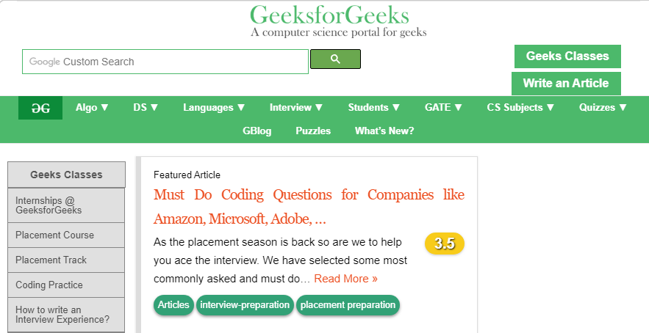Focus the Google Custom Search field
The height and width of the screenshot is (333, 649).
point(165,62)
